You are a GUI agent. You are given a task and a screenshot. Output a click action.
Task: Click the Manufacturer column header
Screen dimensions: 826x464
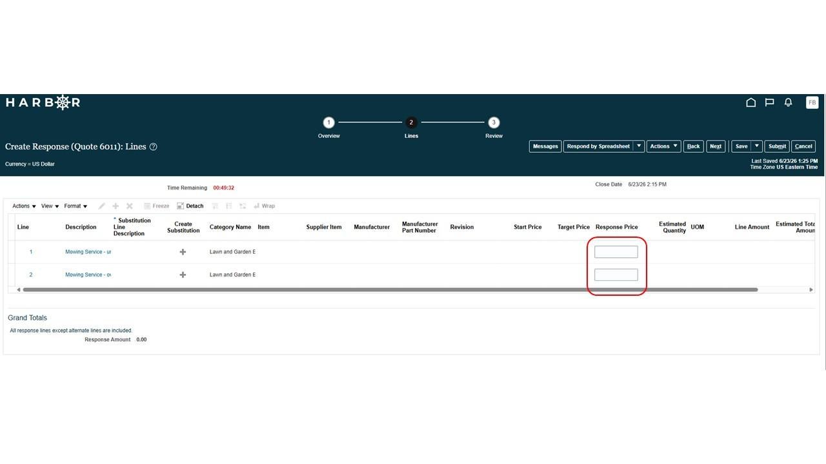point(372,227)
